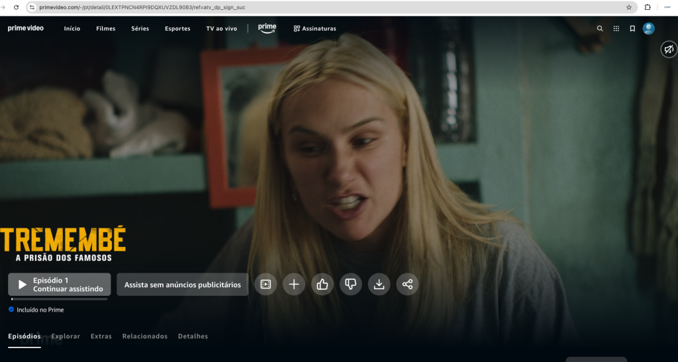This screenshot has height=362, width=678.
Task: Open the Assinaturas menu
Action: click(x=315, y=28)
